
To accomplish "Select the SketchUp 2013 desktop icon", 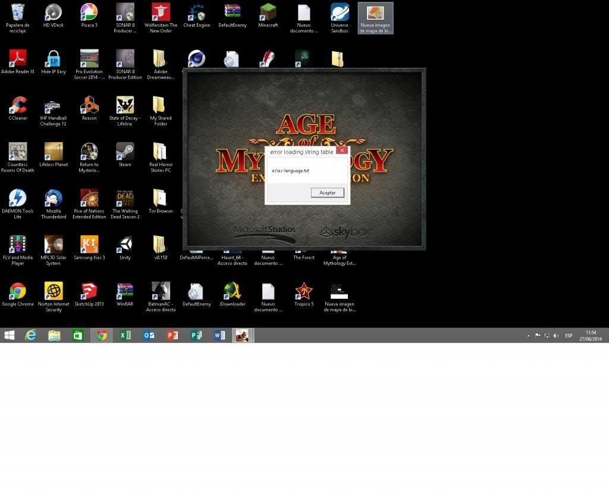I will coord(89,295).
